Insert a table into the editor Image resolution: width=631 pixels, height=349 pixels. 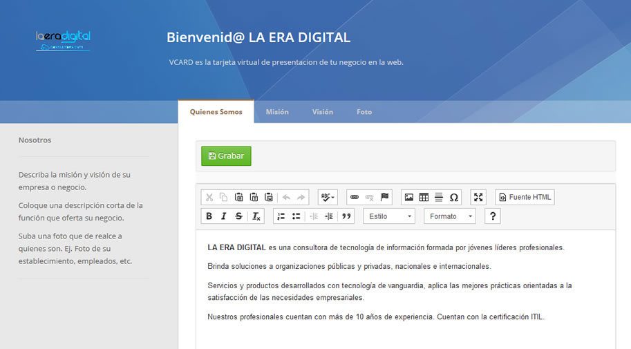point(424,197)
